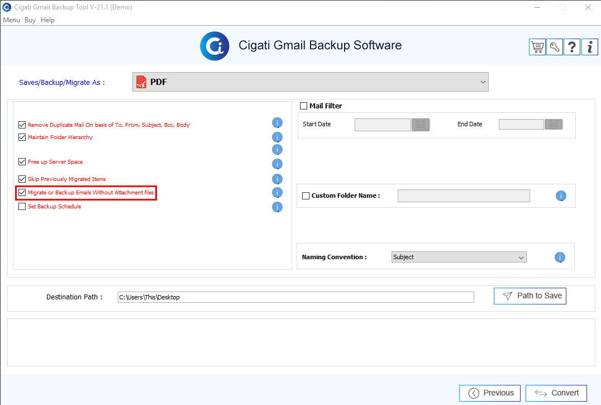The height and width of the screenshot is (405, 601).
Task: Open help via question mark icon
Action: pyautogui.click(x=572, y=47)
